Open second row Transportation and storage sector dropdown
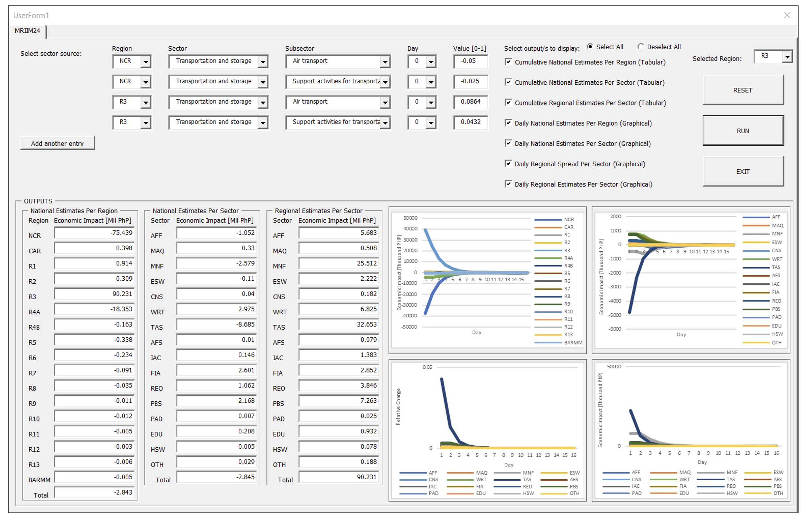 pos(263,82)
